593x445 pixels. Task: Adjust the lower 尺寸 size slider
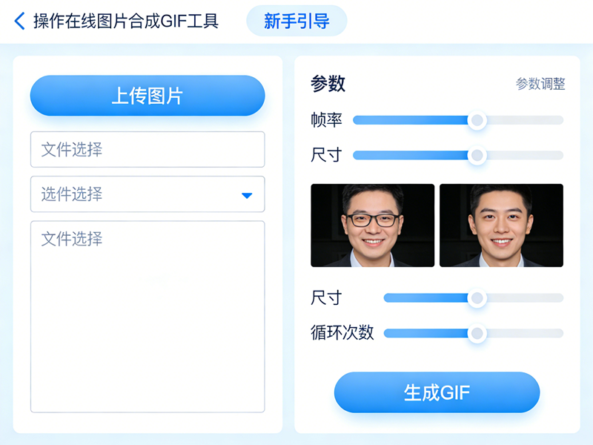[477, 297]
